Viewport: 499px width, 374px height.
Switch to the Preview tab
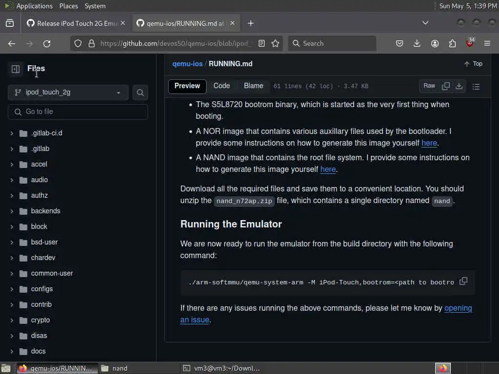click(x=187, y=86)
